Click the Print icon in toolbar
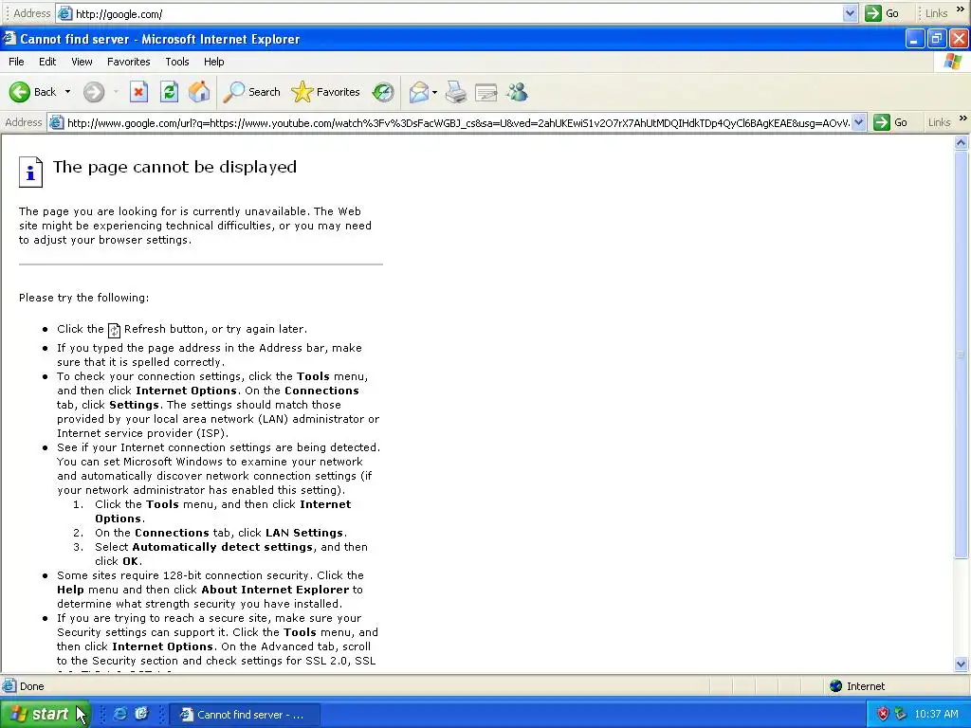 click(456, 92)
